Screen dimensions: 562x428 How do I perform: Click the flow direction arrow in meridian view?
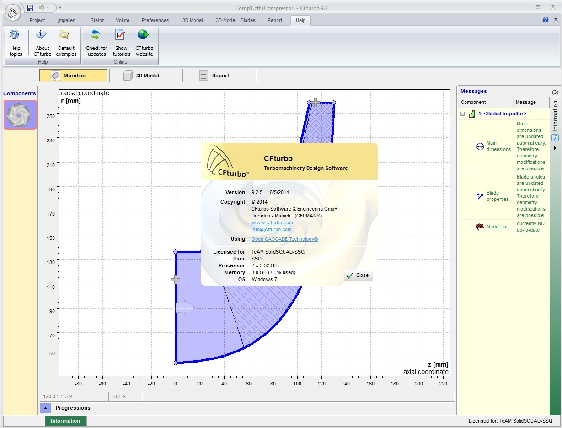point(185,308)
